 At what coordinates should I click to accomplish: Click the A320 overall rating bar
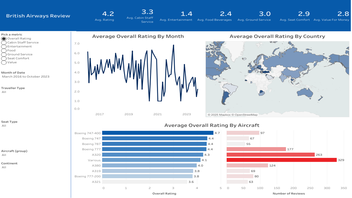point(153,155)
